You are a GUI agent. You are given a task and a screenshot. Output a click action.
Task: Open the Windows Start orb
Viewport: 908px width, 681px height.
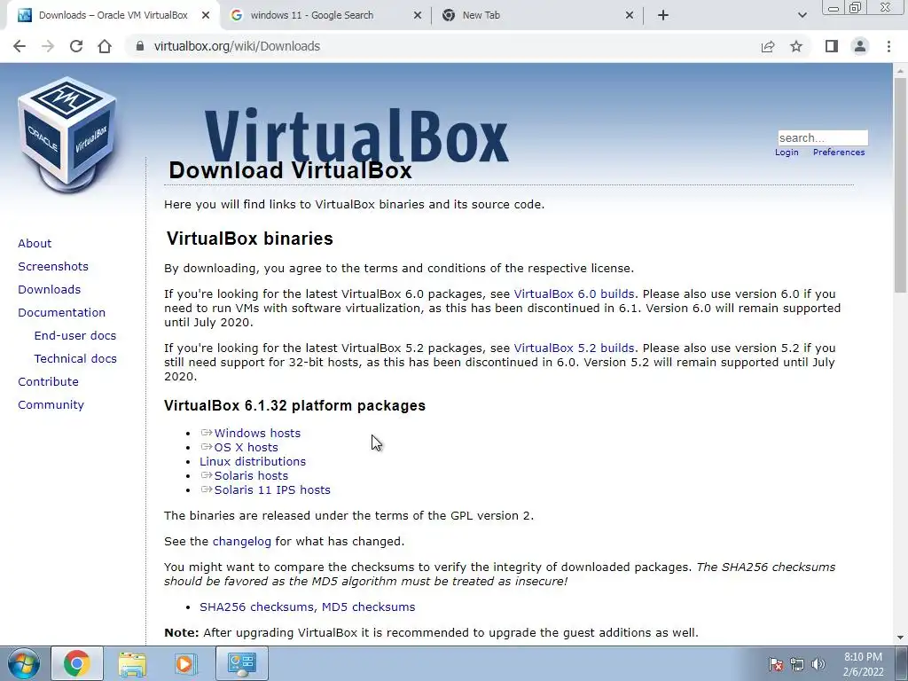(24, 663)
